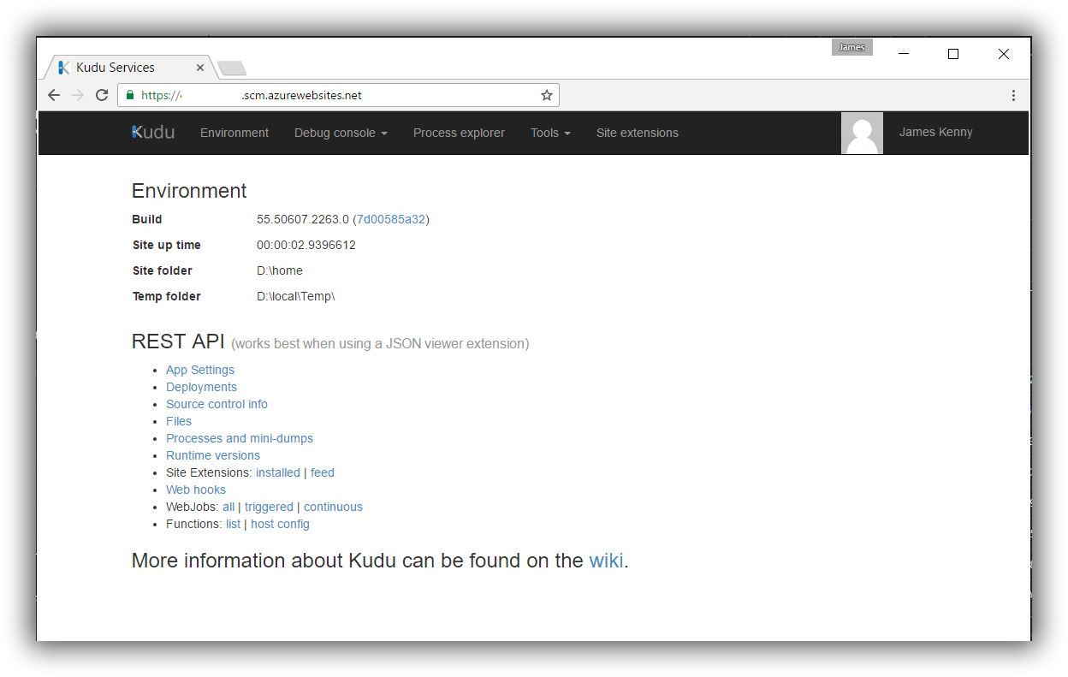Click the James Kenny user name
The height and width of the screenshot is (677, 1068).
pyautogui.click(x=935, y=132)
